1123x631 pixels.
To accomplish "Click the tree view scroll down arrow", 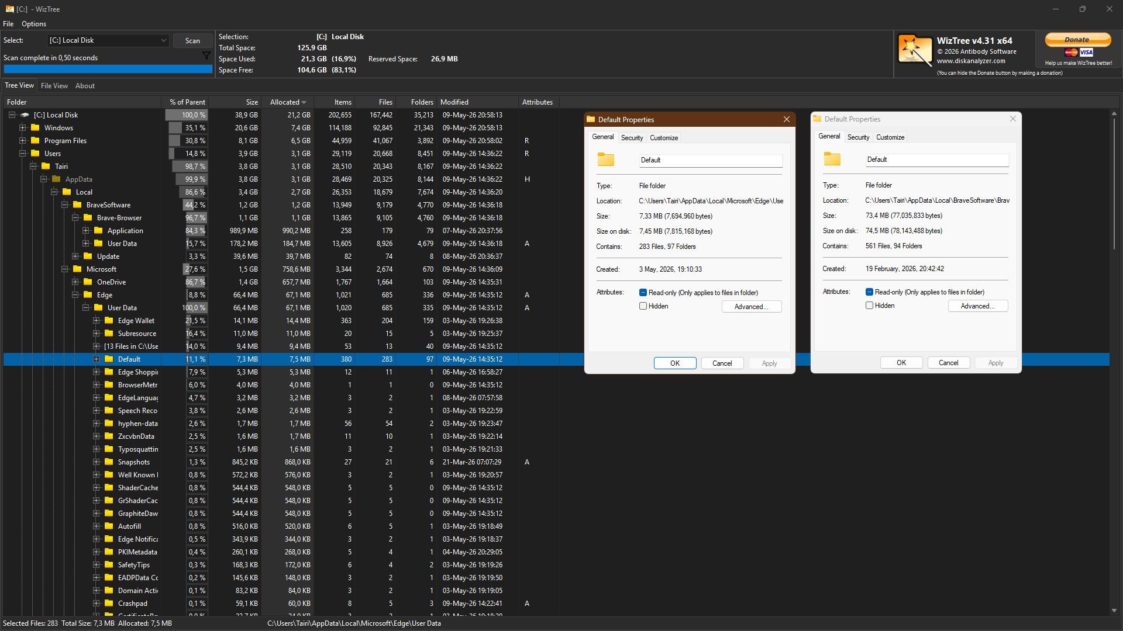I will point(1114,611).
